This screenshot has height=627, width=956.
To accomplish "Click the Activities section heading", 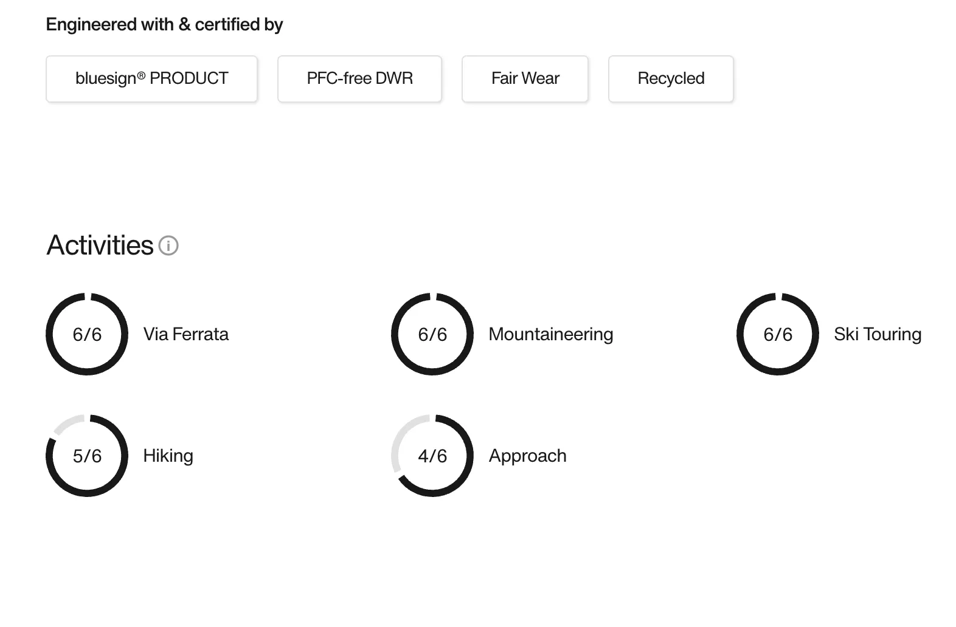I will pyautogui.click(x=100, y=245).
